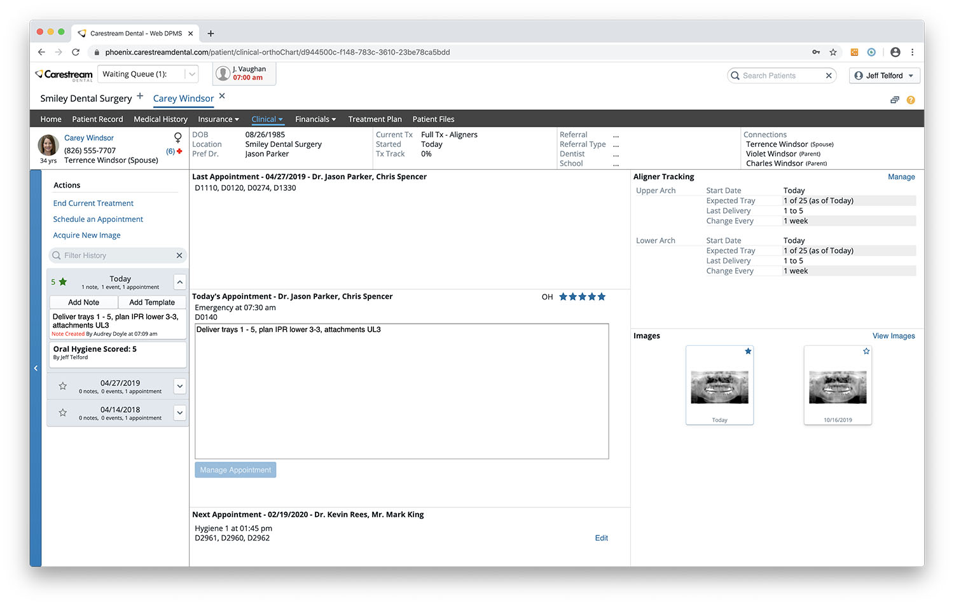
Task: Toggle the star on 04/27/2019 history entry
Action: coord(63,386)
